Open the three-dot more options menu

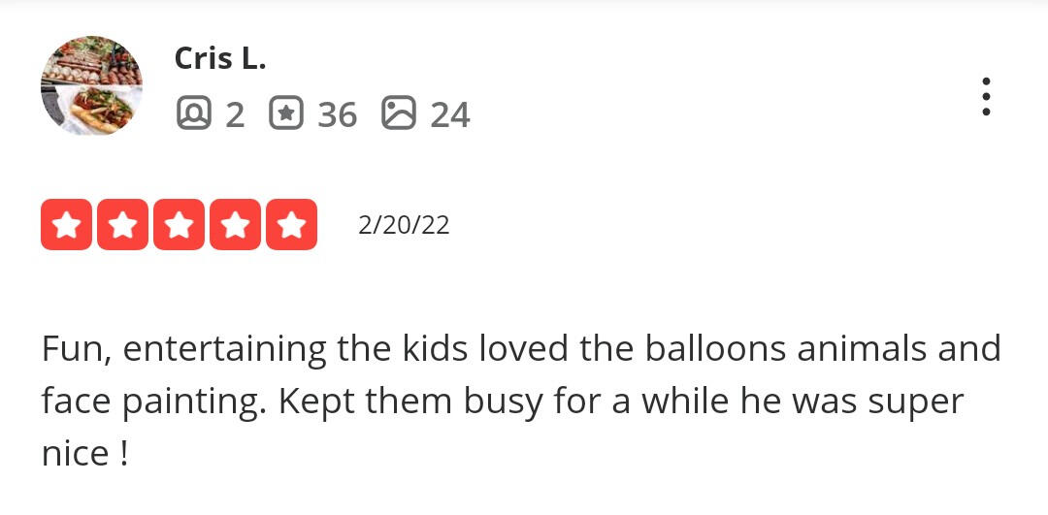point(986,97)
